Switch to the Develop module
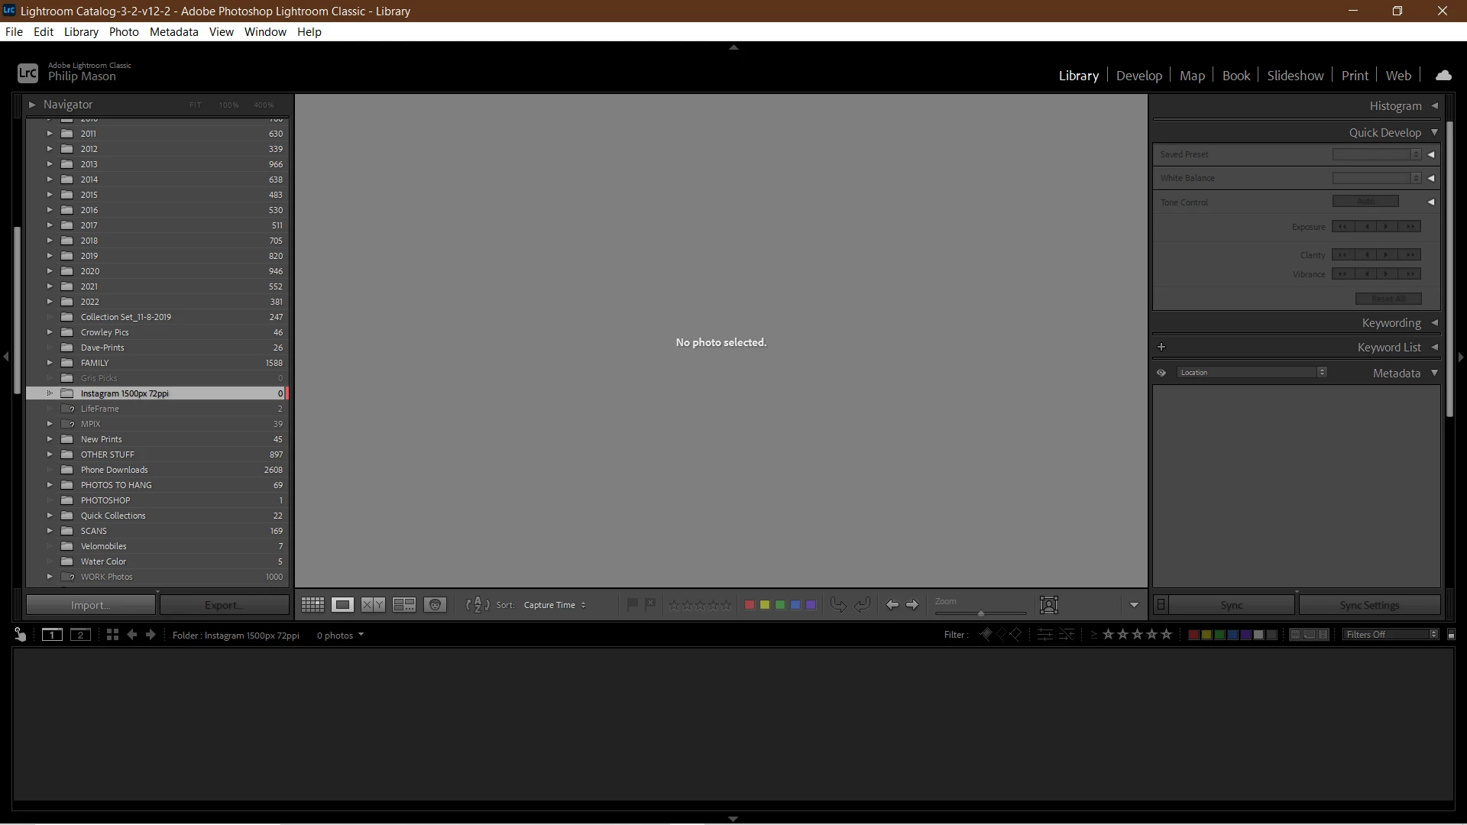 click(x=1138, y=76)
